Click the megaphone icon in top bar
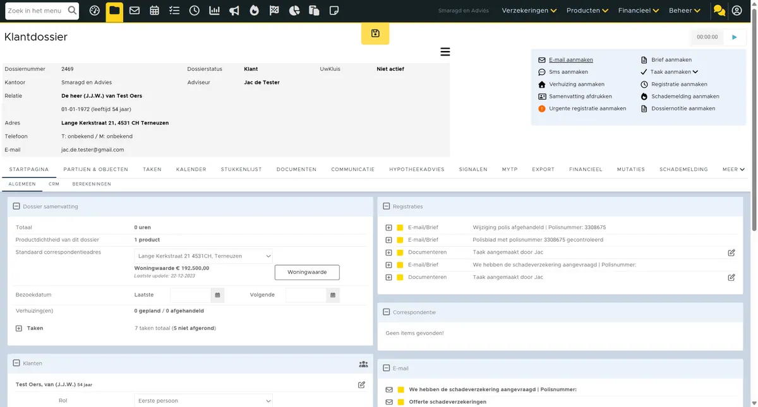The width and height of the screenshot is (758, 407). (234, 11)
